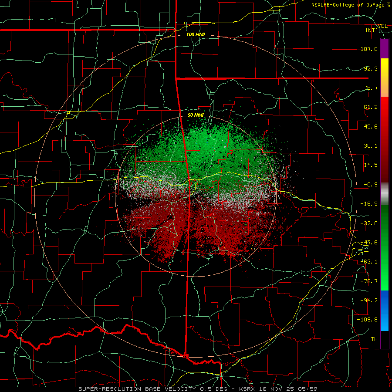
Task: Click the purple color band in legend
Action: (x=385, y=49)
